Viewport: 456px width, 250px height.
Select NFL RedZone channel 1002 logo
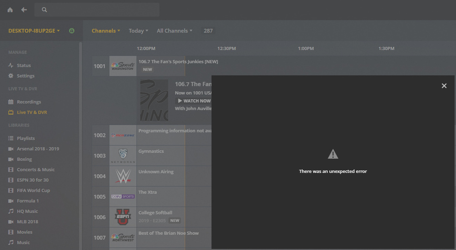123,135
